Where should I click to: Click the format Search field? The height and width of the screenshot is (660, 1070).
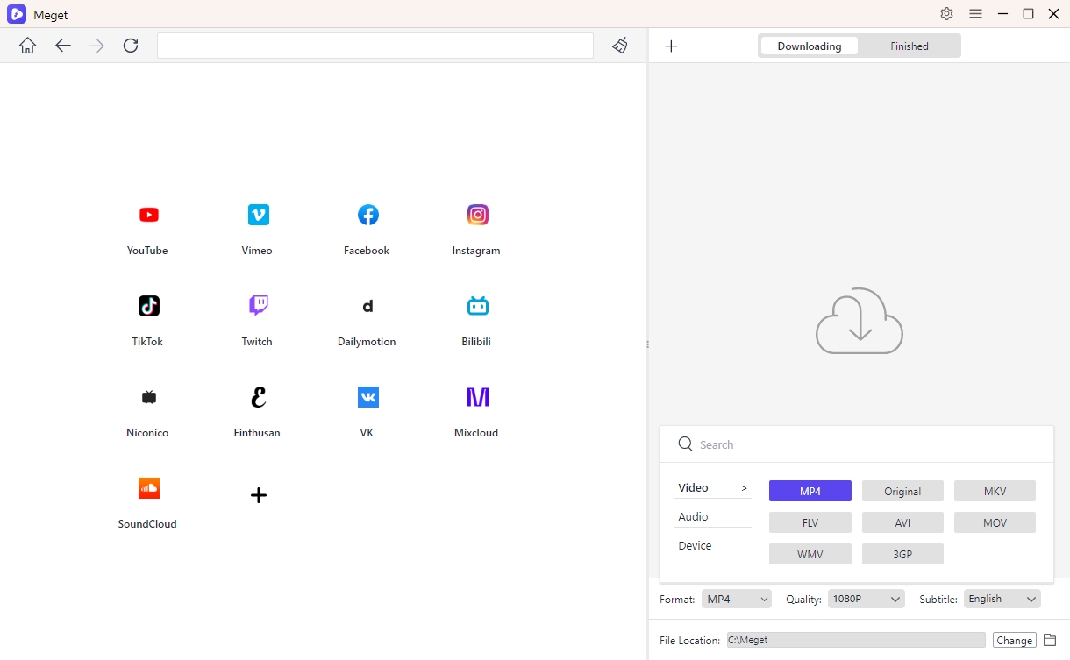click(x=868, y=445)
